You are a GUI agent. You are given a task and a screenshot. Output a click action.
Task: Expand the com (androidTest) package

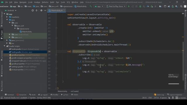pos(10,34)
